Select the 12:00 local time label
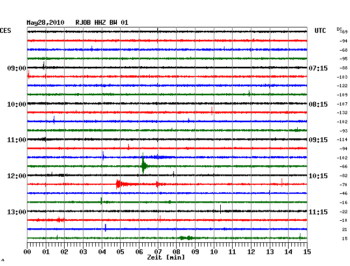Viewport: 350px width, 266px height. (17, 176)
